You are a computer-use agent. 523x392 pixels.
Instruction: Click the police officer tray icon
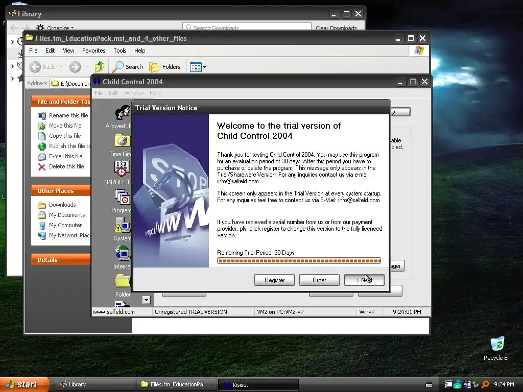coord(467,384)
